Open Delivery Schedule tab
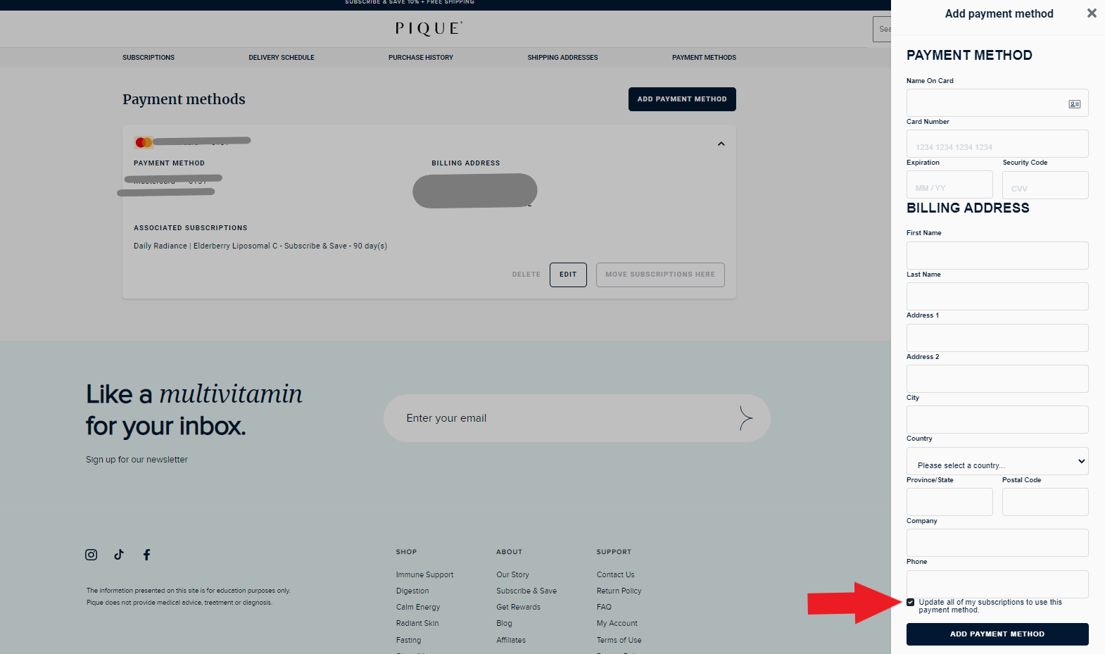 coord(282,58)
